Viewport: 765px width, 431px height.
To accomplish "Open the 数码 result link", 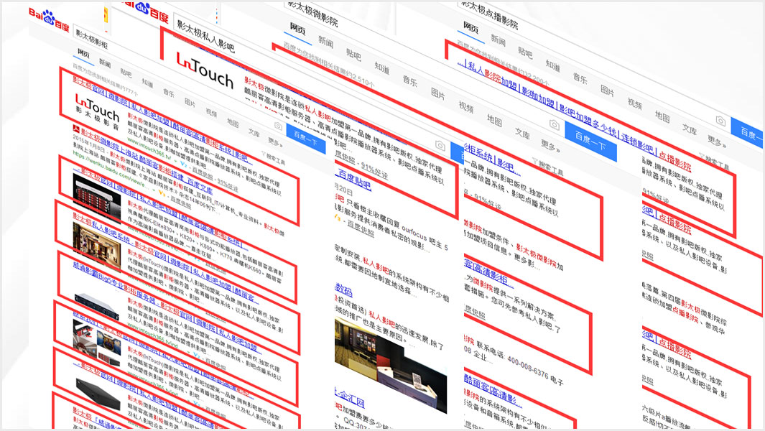I will coord(343,290).
